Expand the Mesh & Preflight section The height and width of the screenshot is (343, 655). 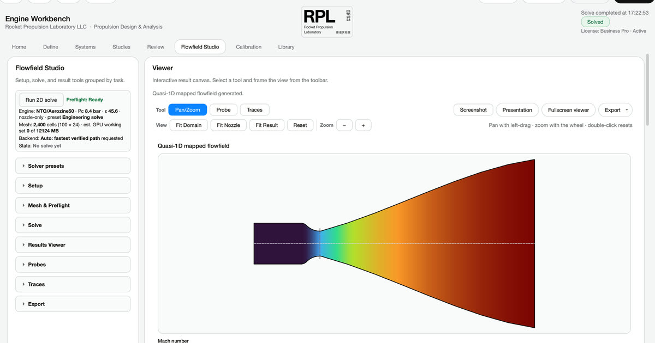coord(73,205)
